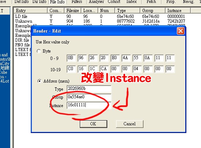Screen dimensions: 201x148
Task: Click into the Instance input field
Action: [x=89, y=105]
